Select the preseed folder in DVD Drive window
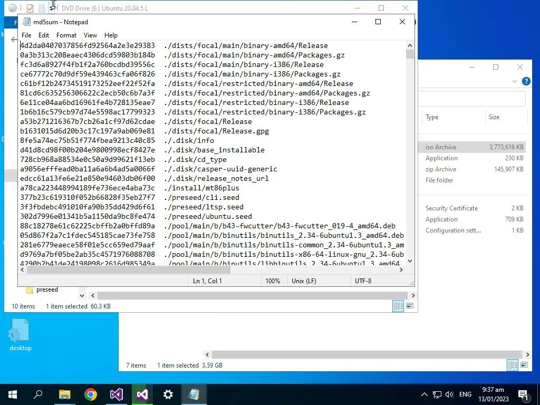Image resolution: width=540 pixels, height=405 pixels. tap(42, 290)
